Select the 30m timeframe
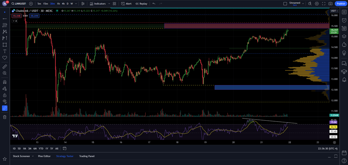The width and height of the screenshot is (348, 165). [x=52, y=4]
